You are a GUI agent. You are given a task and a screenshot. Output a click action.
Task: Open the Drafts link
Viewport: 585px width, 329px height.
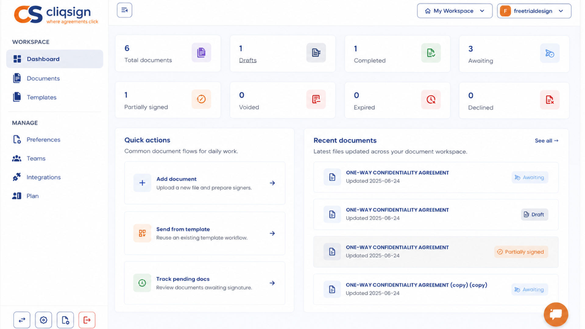[248, 60]
